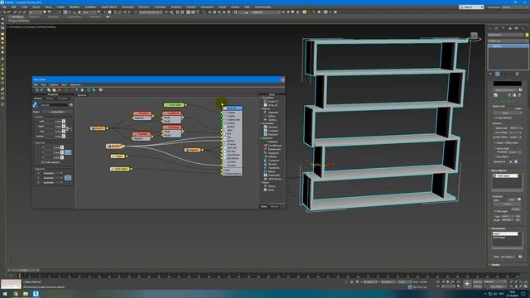Switch to the Transform properties tab

[63, 99]
